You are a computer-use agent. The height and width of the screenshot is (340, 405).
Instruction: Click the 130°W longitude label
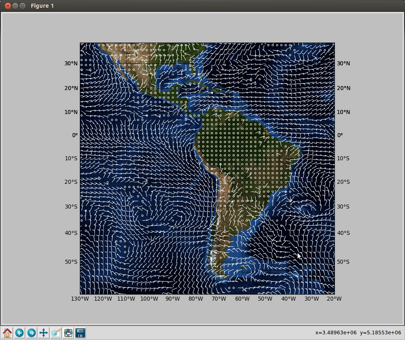[80, 299]
